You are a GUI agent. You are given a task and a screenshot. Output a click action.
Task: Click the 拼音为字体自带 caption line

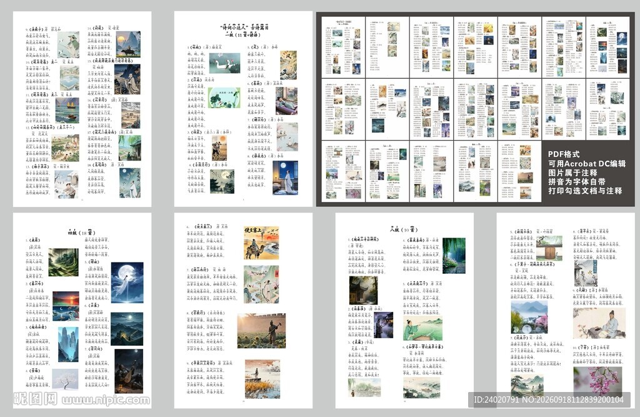(577, 182)
